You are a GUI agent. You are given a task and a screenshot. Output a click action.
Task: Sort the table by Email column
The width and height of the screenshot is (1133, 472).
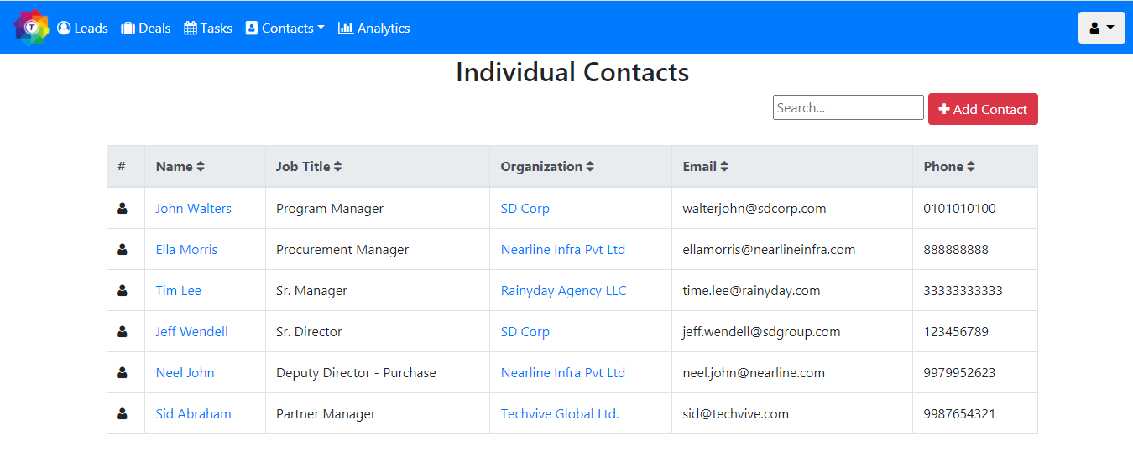724,167
